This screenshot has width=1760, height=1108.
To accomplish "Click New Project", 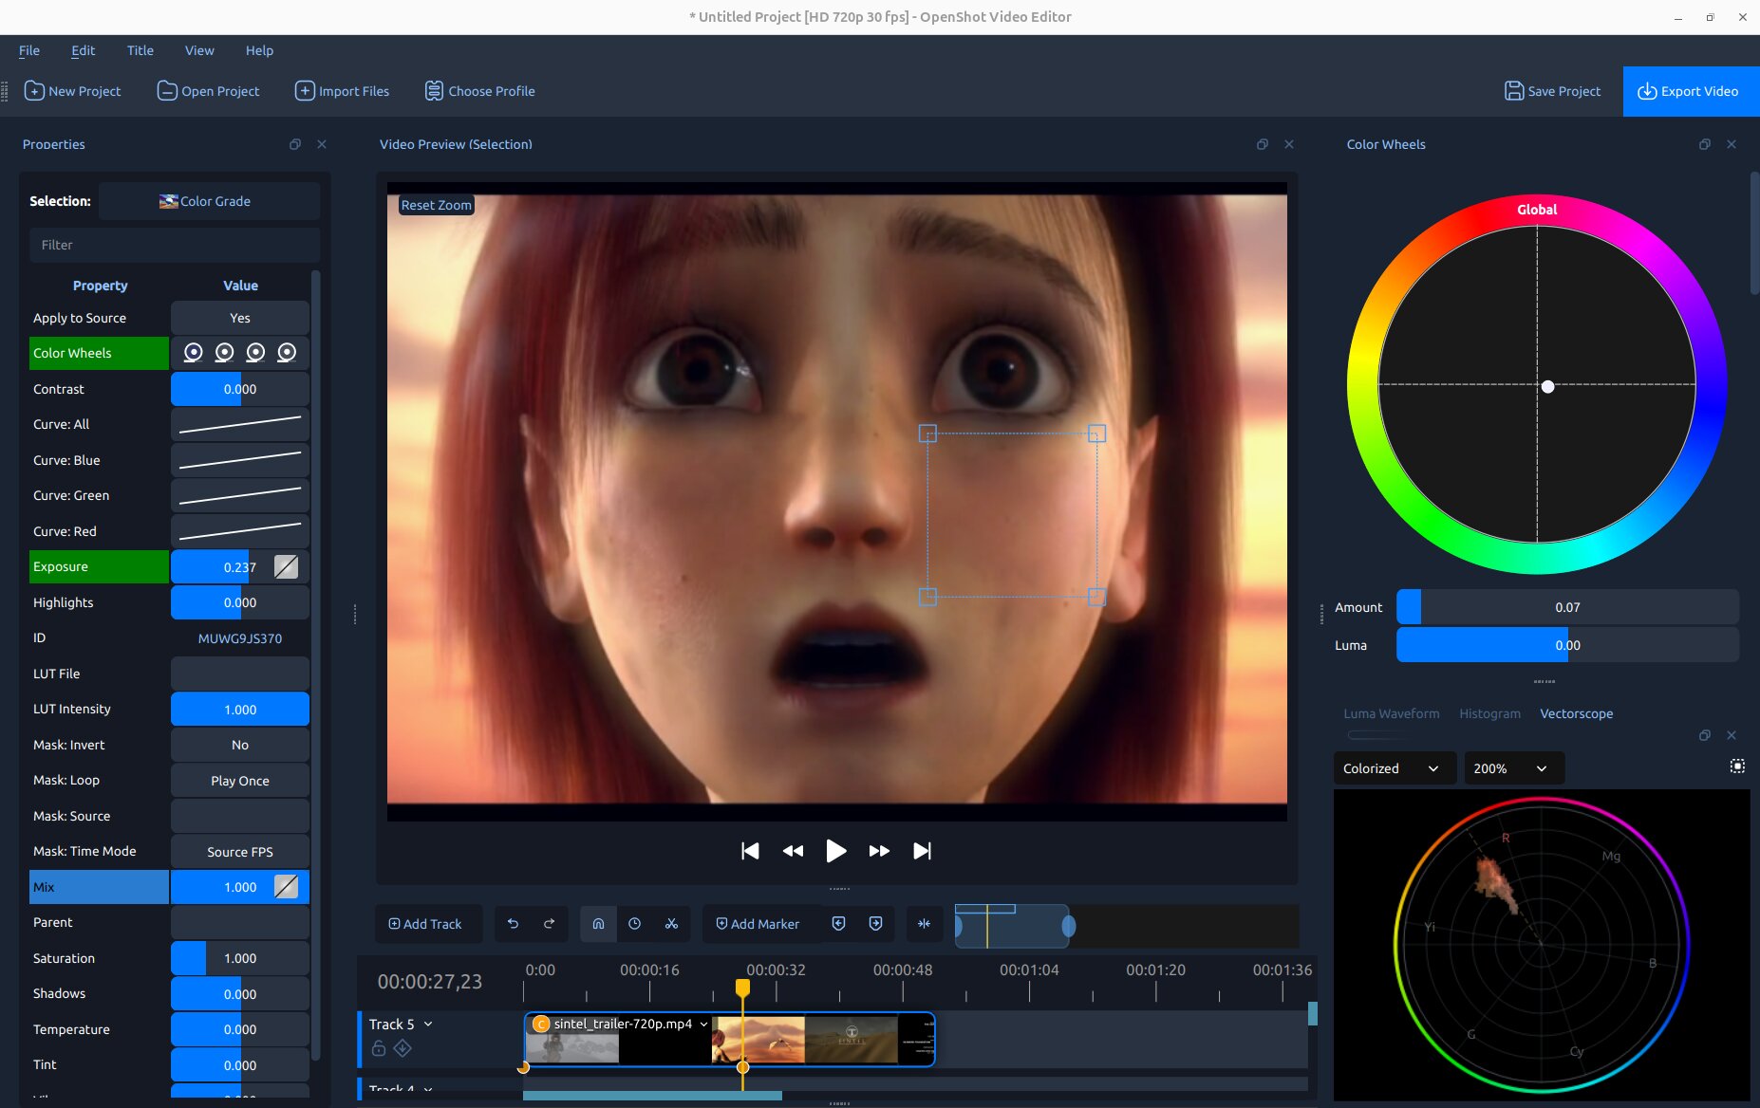I will 73,91.
